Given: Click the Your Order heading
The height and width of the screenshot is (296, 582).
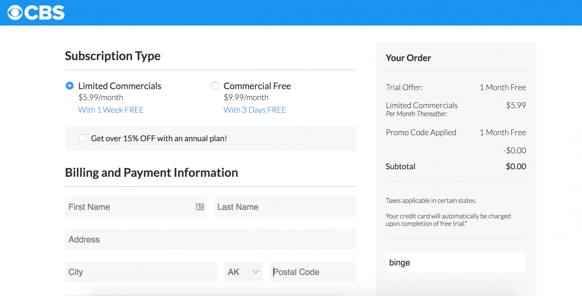Looking at the screenshot, I should 408,58.
